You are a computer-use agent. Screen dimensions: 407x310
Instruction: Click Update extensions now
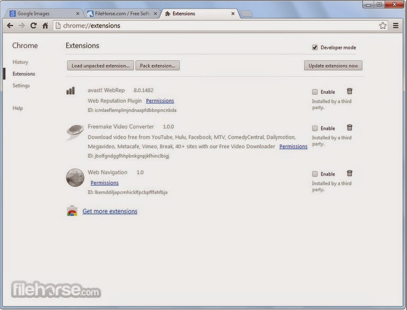pos(333,66)
